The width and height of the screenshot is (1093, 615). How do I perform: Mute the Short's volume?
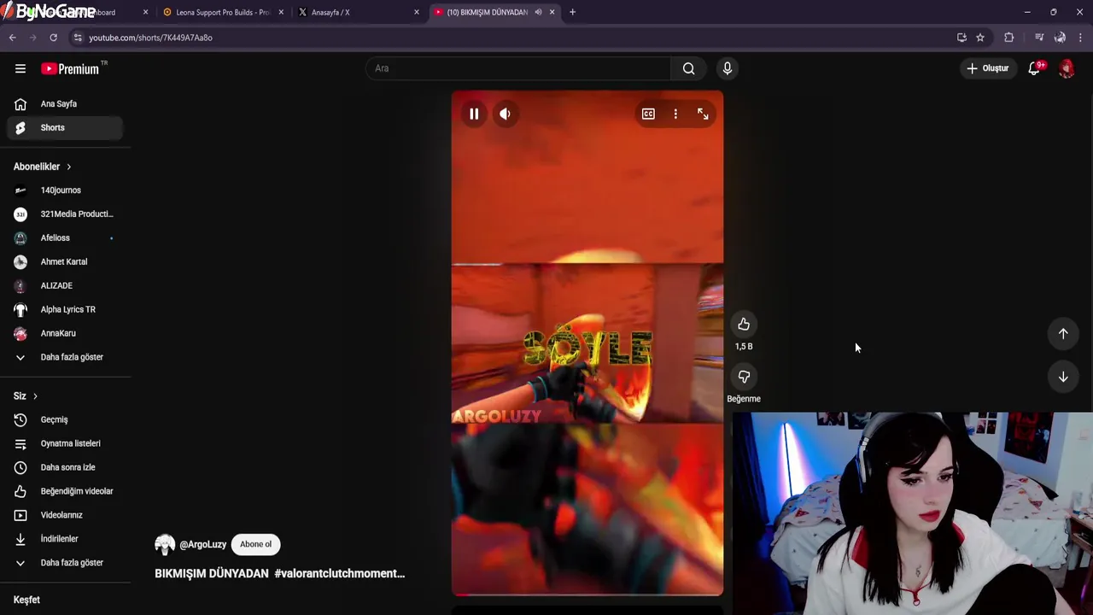pyautogui.click(x=505, y=114)
